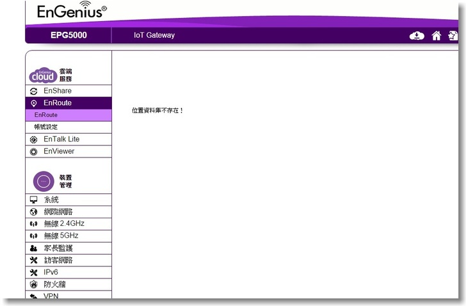The width and height of the screenshot is (466, 306).
Task: Open the EnTalk Lite menu item
Action: click(x=68, y=140)
